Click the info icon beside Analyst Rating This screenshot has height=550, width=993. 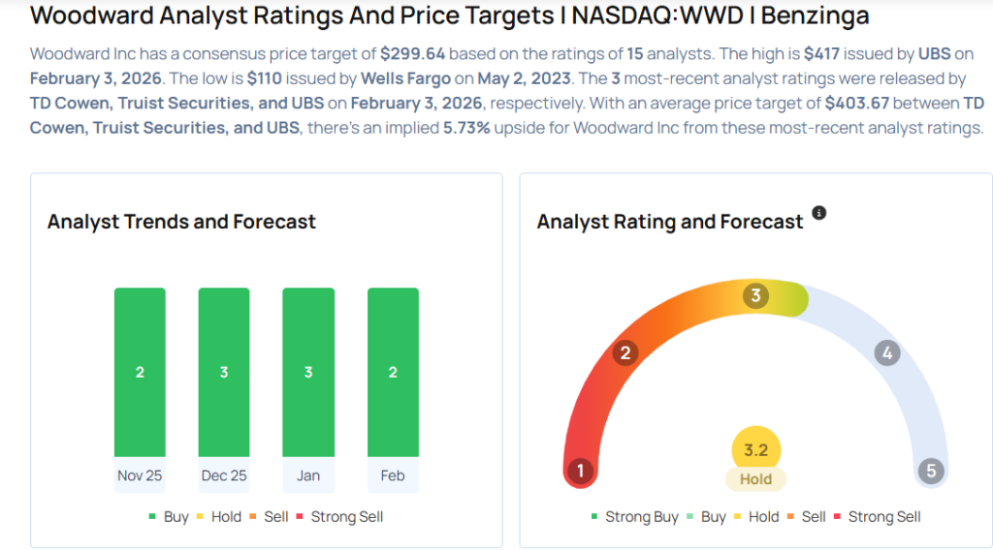[819, 213]
